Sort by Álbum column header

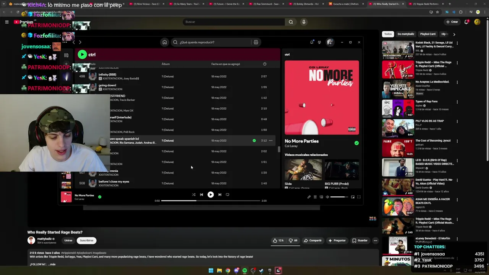[x=165, y=64]
